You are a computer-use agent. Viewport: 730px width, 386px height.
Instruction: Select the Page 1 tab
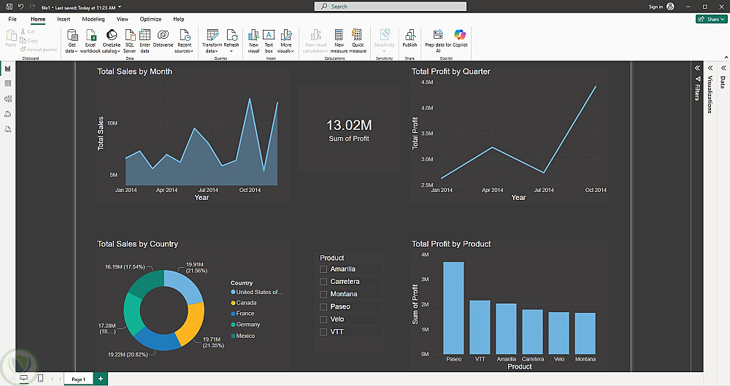click(79, 379)
